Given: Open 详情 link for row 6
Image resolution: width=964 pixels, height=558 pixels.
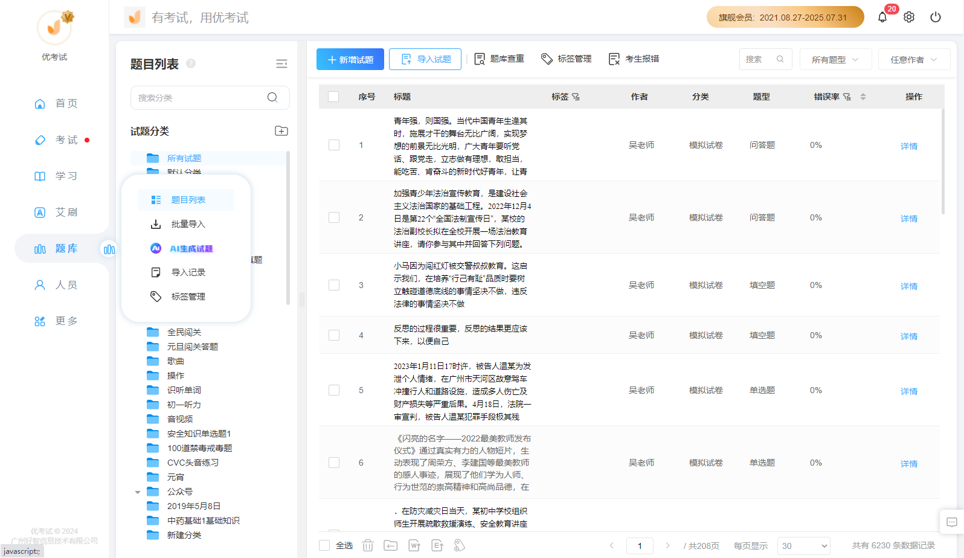Looking at the screenshot, I should [x=909, y=464].
